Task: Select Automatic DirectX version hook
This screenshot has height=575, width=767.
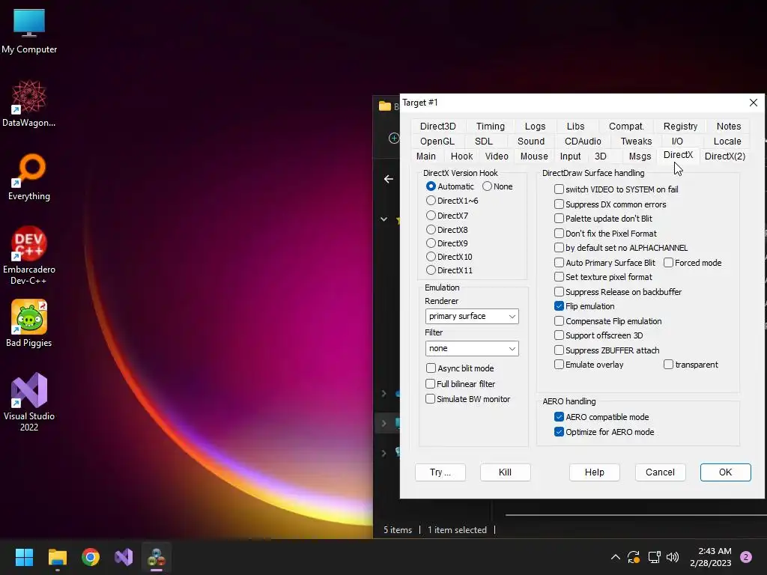Action: [450, 186]
